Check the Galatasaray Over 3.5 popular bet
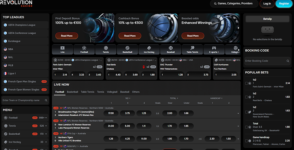Screen dimensions: 294x150 [246, 127]
